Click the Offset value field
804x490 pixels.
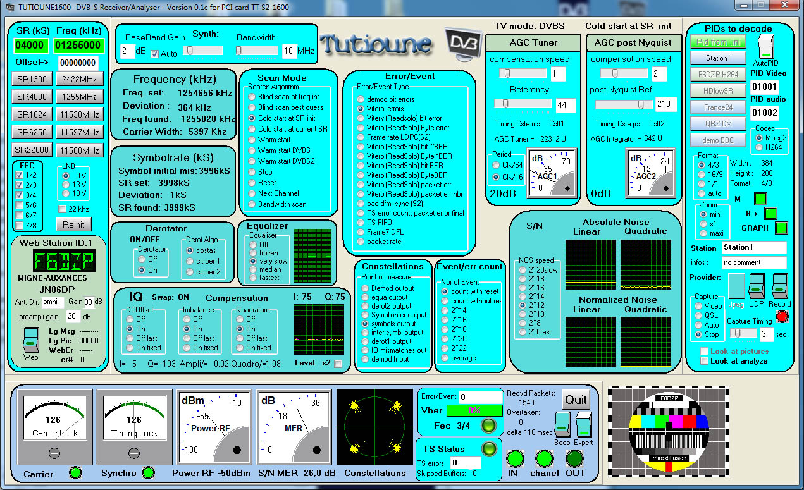point(78,63)
